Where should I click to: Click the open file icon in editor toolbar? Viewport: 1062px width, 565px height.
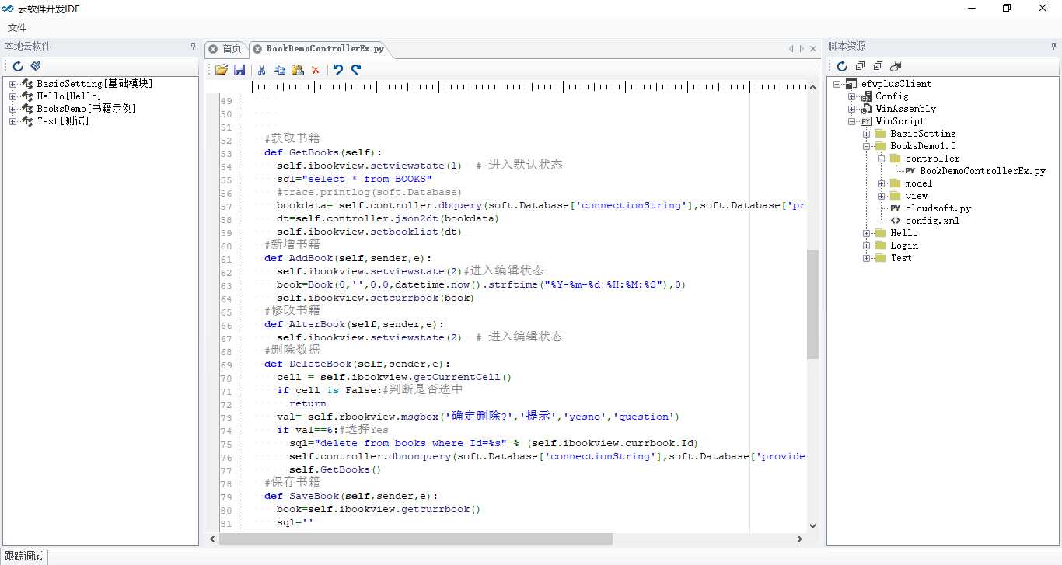point(222,70)
